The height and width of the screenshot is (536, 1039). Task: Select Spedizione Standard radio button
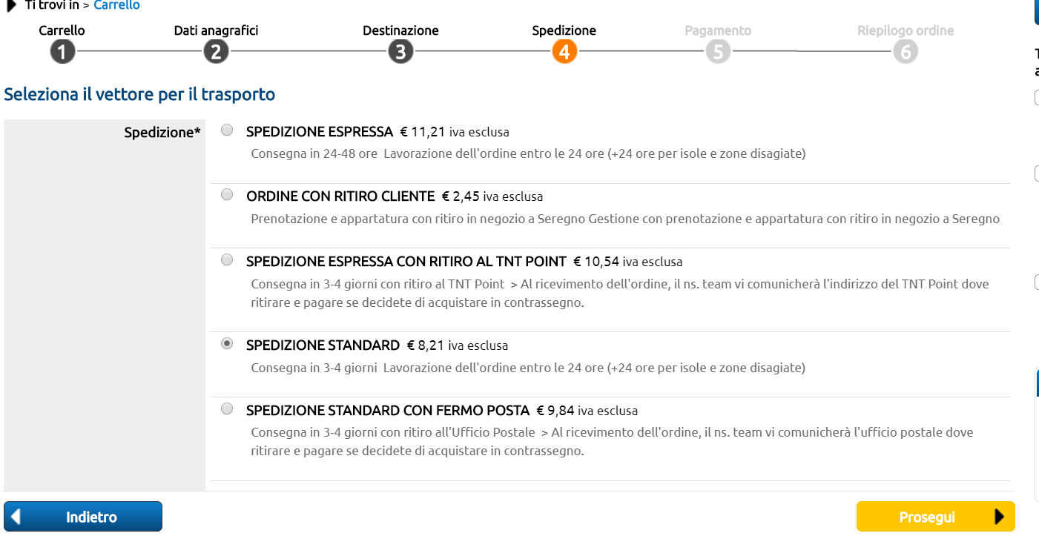(227, 344)
